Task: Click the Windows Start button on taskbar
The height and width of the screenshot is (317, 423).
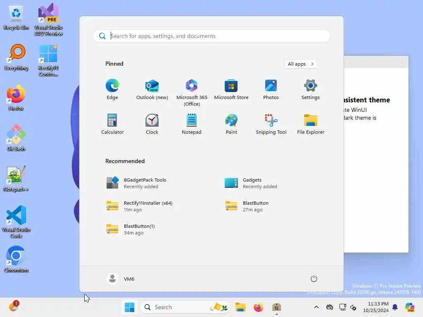Action: click(129, 307)
